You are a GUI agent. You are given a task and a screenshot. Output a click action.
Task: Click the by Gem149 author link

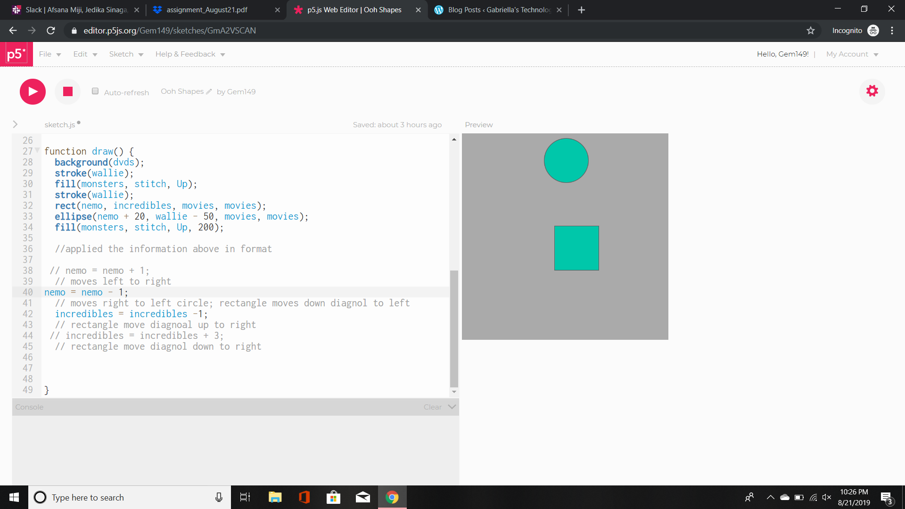236,91
